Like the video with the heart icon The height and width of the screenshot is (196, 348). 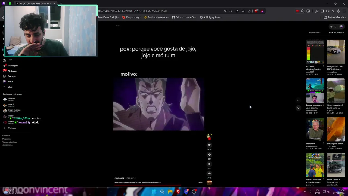[x=209, y=145]
